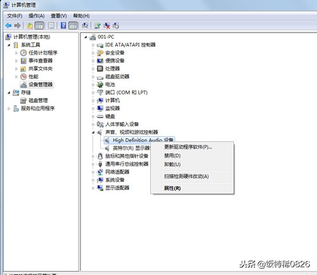The image size is (317, 275).
Task: Open the 查看(V) menu
Action: tap(59, 16)
